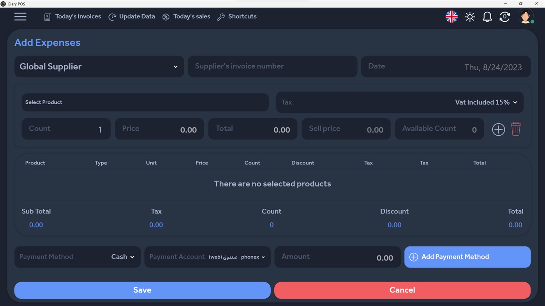The width and height of the screenshot is (545, 306).
Task: Add product row with plus icon
Action: point(498,129)
